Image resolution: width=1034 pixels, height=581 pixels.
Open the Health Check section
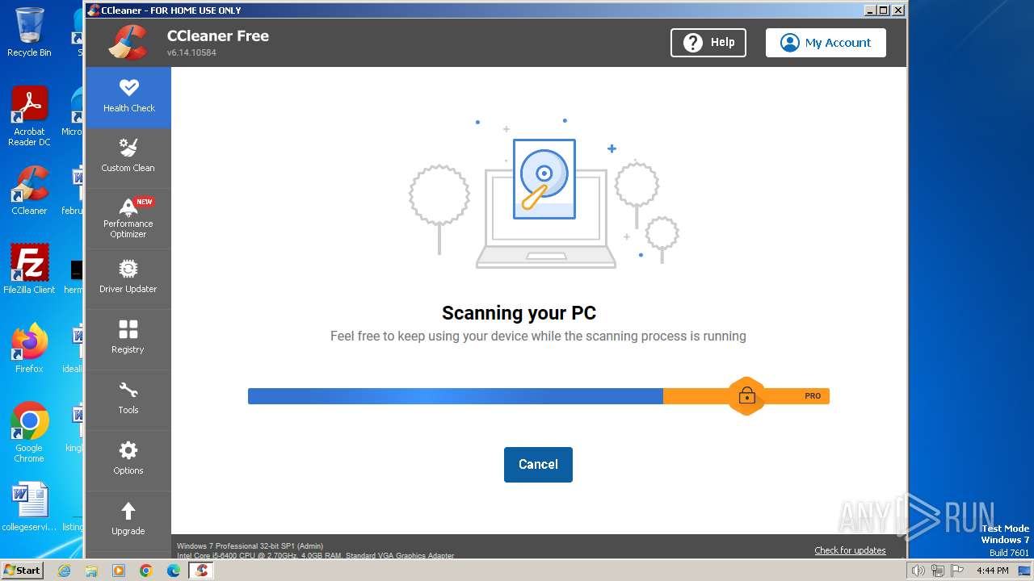point(128,98)
